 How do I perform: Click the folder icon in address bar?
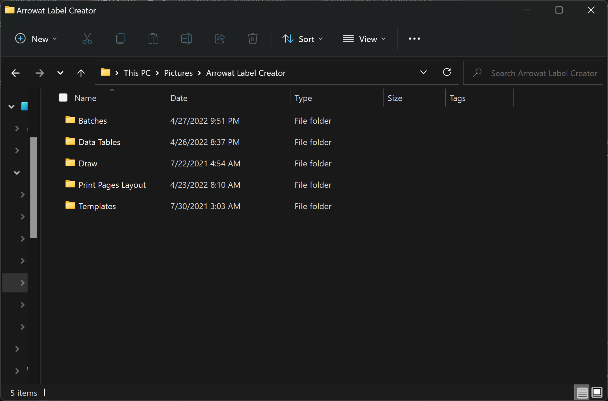106,72
